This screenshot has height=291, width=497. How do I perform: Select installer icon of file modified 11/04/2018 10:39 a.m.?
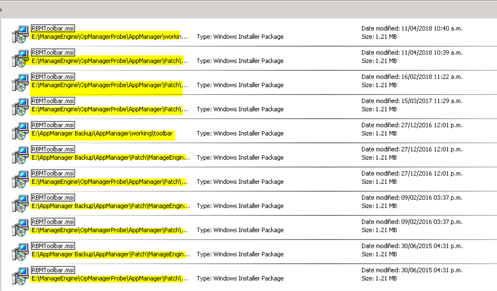(20, 58)
